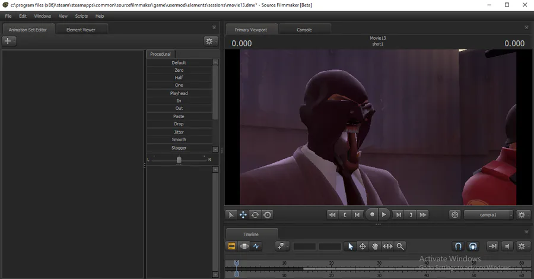Open the Edit menu
Image resolution: width=534 pixels, height=279 pixels.
[x=23, y=16]
